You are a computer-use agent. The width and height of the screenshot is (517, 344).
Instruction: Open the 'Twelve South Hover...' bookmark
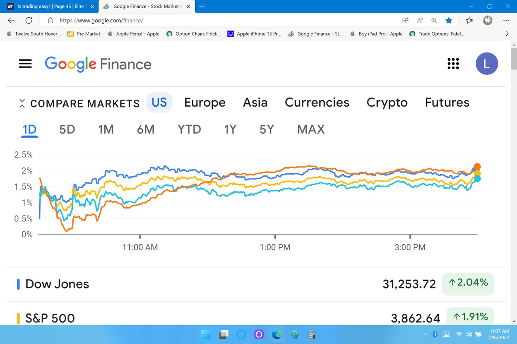34,34
